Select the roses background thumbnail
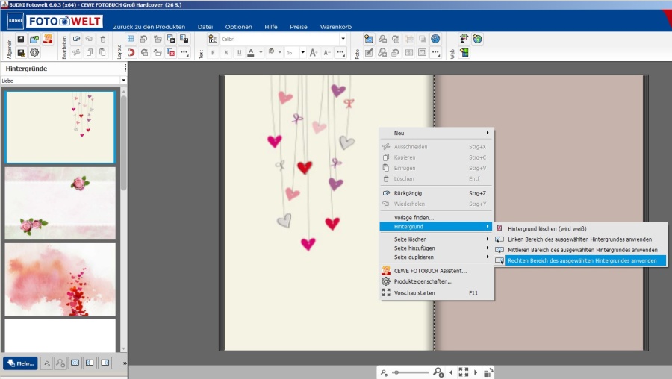 [60, 202]
